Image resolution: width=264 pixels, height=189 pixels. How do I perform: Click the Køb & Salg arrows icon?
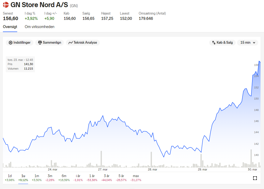pos(214,43)
